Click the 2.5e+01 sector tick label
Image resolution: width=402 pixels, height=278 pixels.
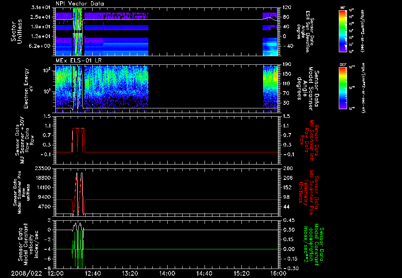point(40,17)
